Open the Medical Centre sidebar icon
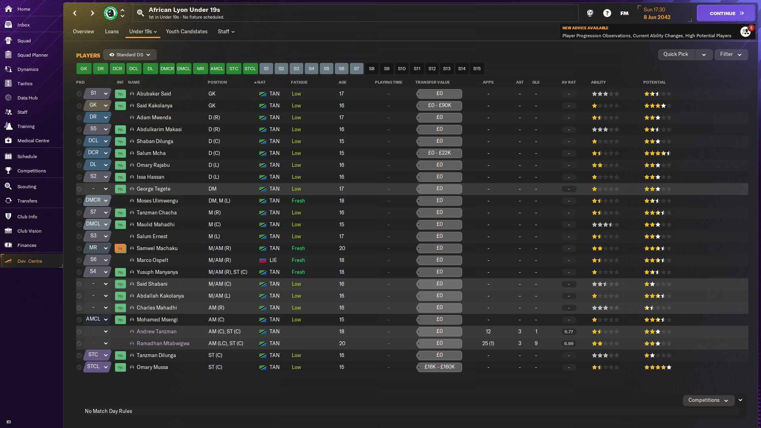This screenshot has width=761, height=428. click(x=8, y=141)
